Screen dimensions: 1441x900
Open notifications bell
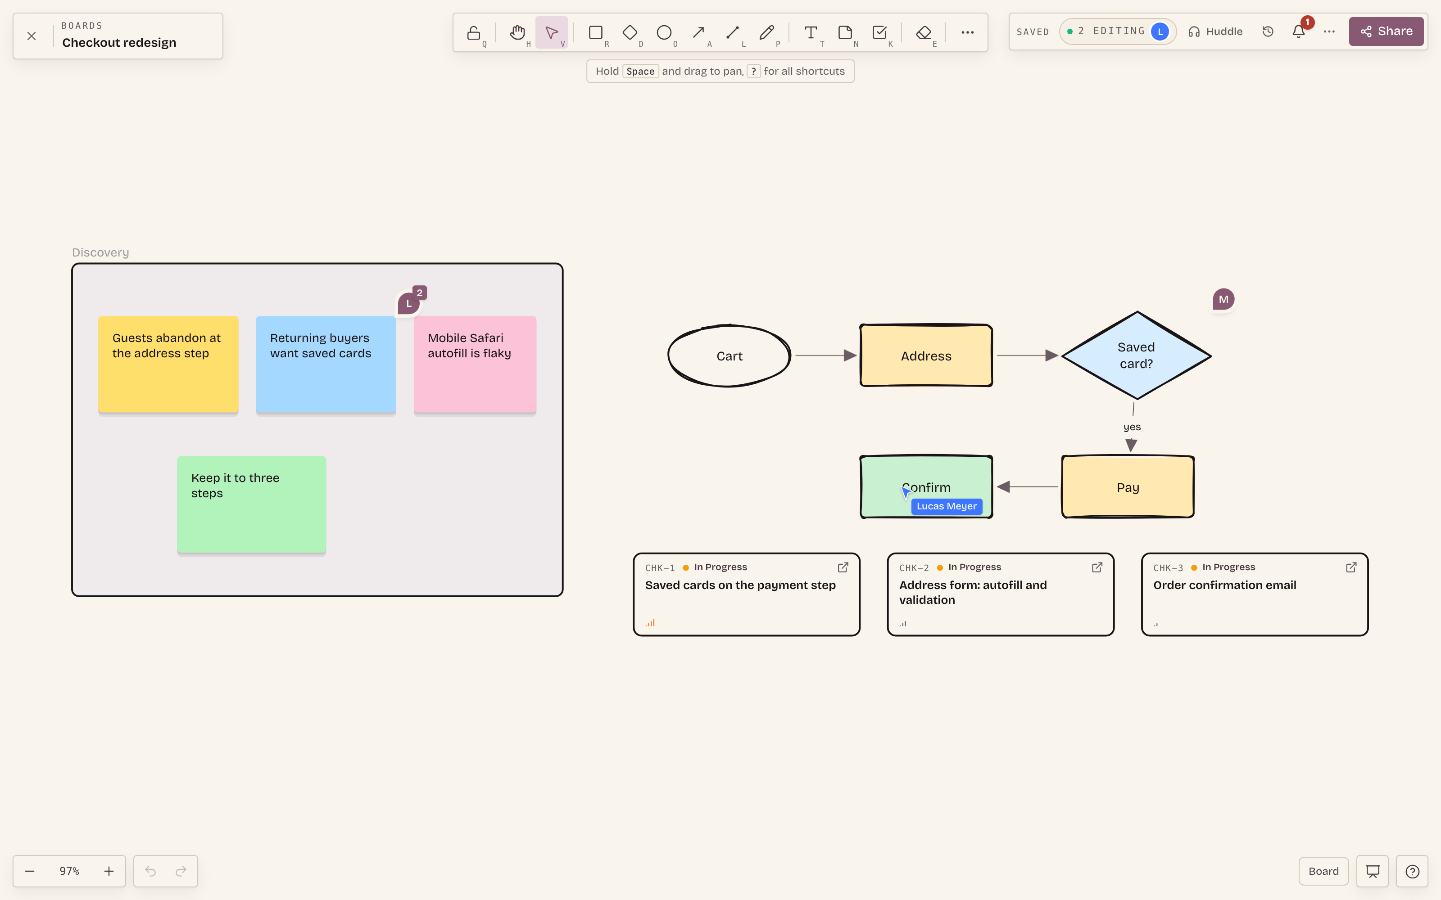[1299, 31]
